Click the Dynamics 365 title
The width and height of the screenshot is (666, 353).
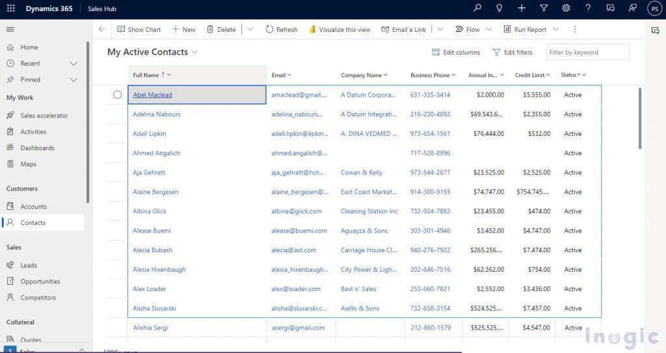49,8
